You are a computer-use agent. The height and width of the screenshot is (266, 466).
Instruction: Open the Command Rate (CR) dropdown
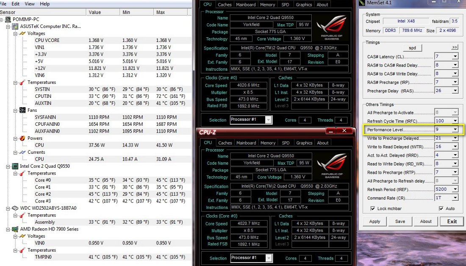[x=455, y=198]
